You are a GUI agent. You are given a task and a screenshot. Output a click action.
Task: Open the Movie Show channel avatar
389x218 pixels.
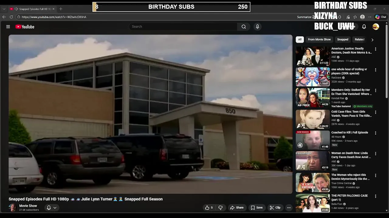12,208
